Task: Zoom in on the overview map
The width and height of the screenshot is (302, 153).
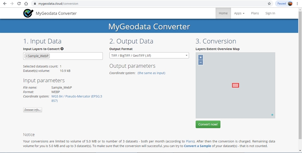Action: 200,57
